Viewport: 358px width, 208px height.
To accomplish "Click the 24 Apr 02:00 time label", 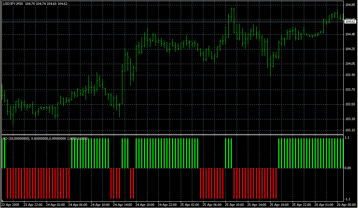I will pyautogui.click(x=56, y=205).
